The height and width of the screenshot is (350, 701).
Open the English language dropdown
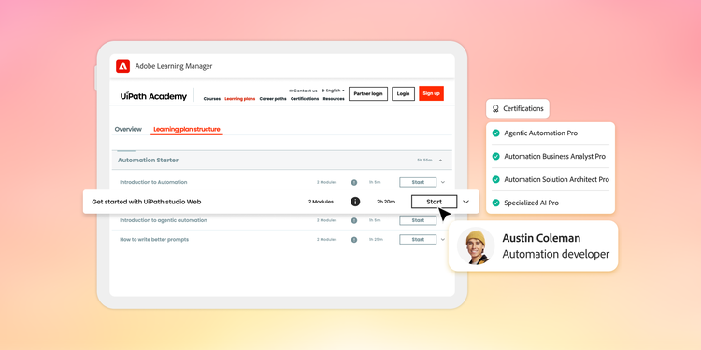[333, 91]
